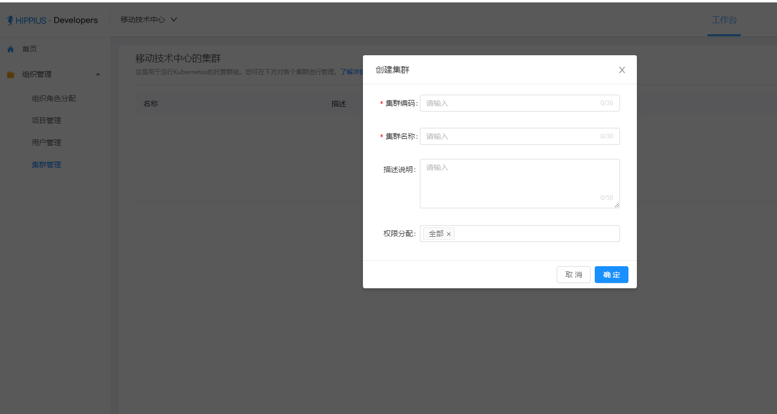Click the 名称 column header

tap(151, 104)
